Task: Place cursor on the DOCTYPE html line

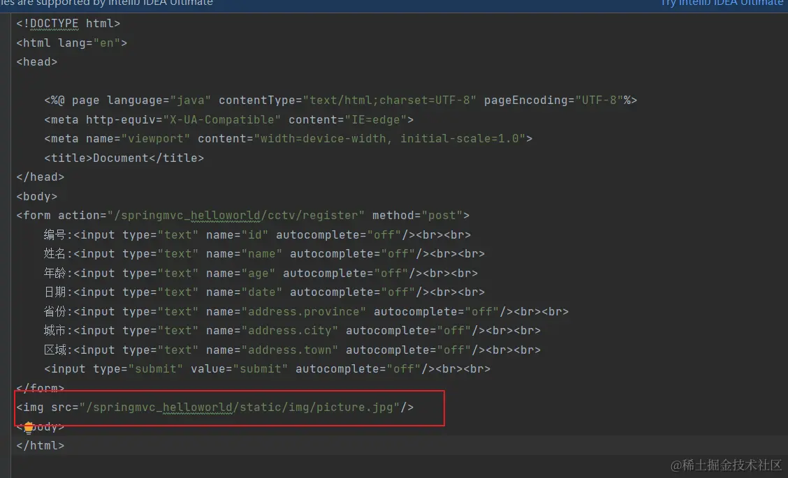Action: pos(68,24)
